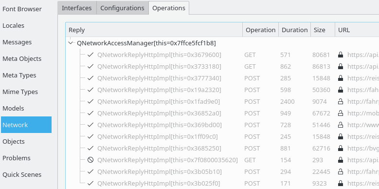Select reply QNetworkReplyHttpImpl[this=0x369bd00]

pyautogui.click(x=160, y=125)
